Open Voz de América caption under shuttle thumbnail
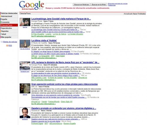The height and width of the screenshot is (125, 147). (25, 49)
